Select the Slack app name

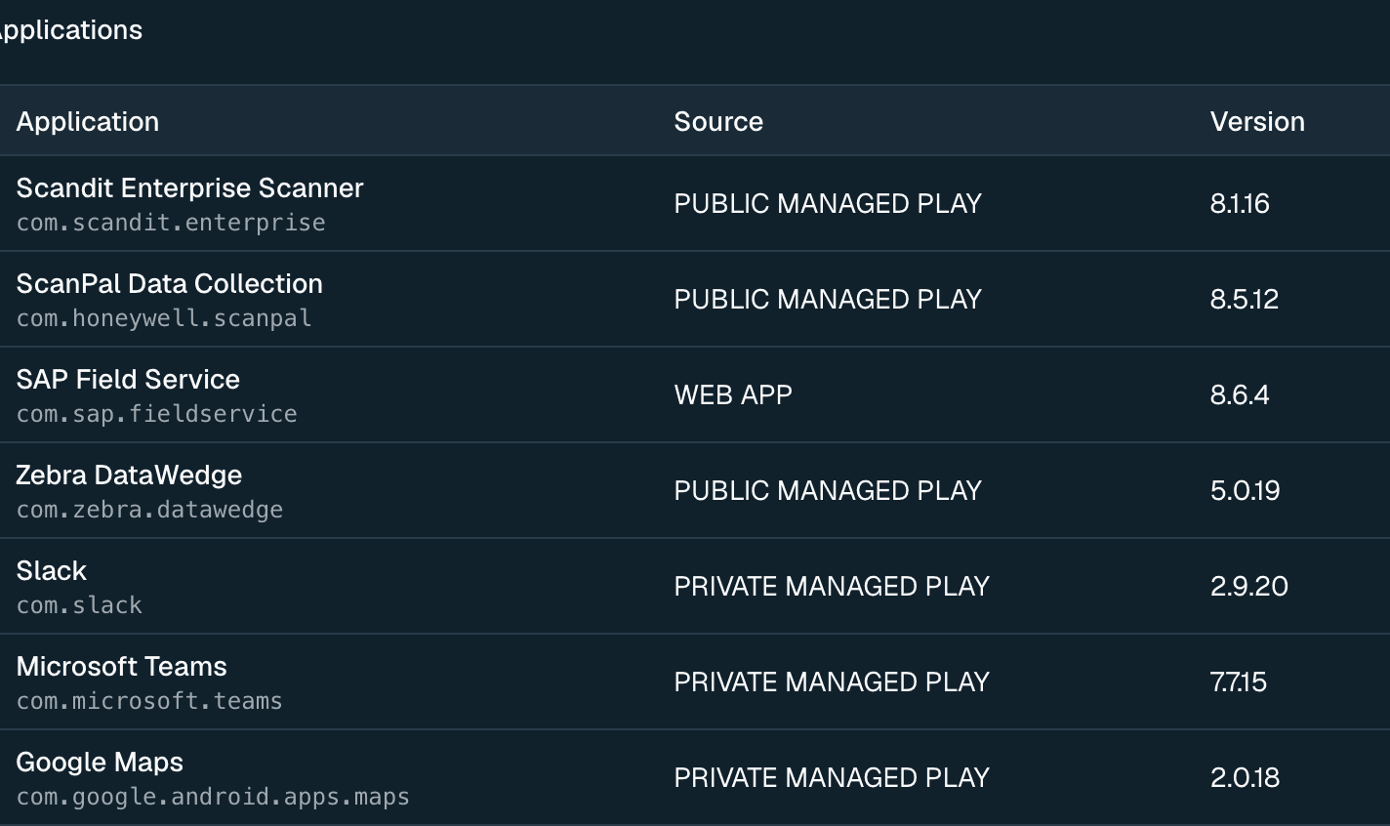point(52,570)
